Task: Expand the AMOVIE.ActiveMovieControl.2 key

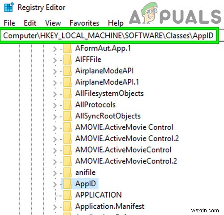Action: click(55, 162)
